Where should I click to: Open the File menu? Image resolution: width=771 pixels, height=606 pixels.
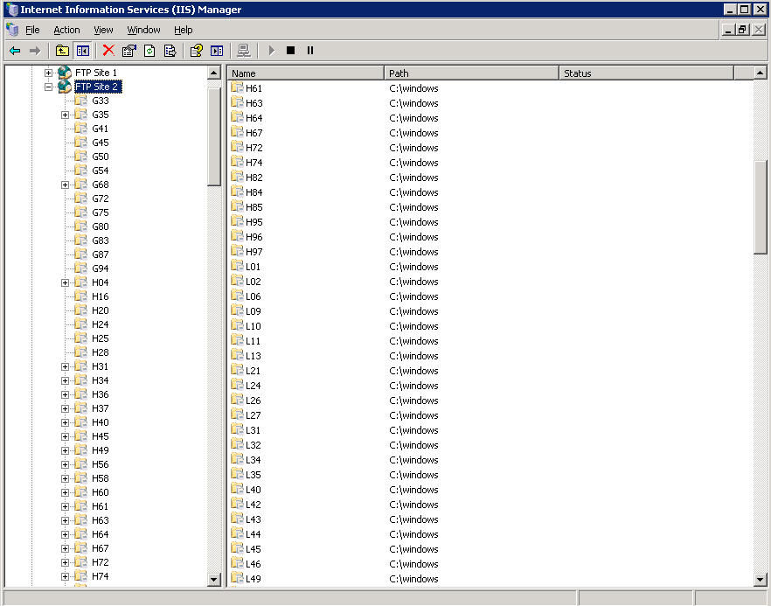32,30
